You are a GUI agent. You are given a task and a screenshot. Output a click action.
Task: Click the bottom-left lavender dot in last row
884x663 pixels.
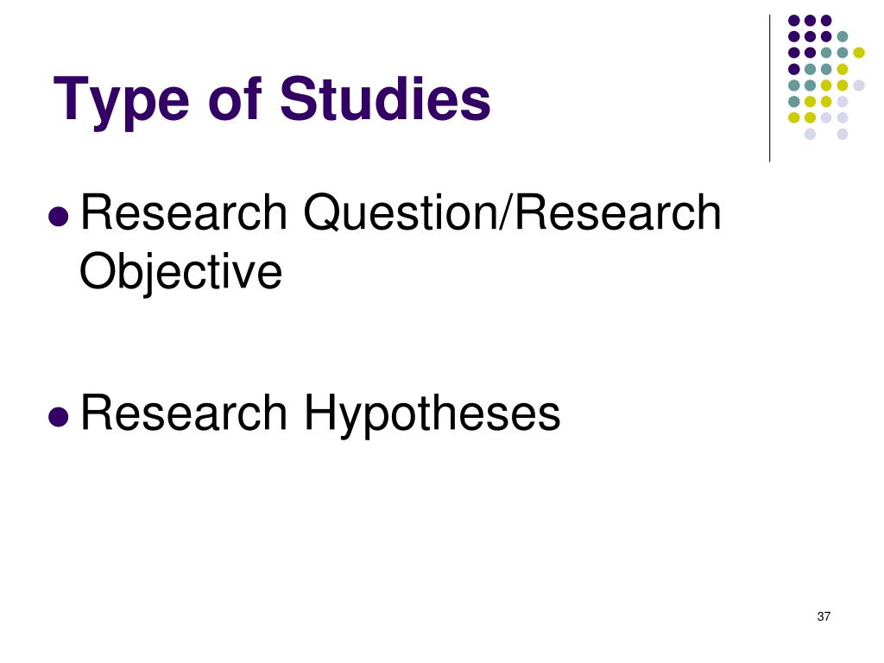(810, 134)
